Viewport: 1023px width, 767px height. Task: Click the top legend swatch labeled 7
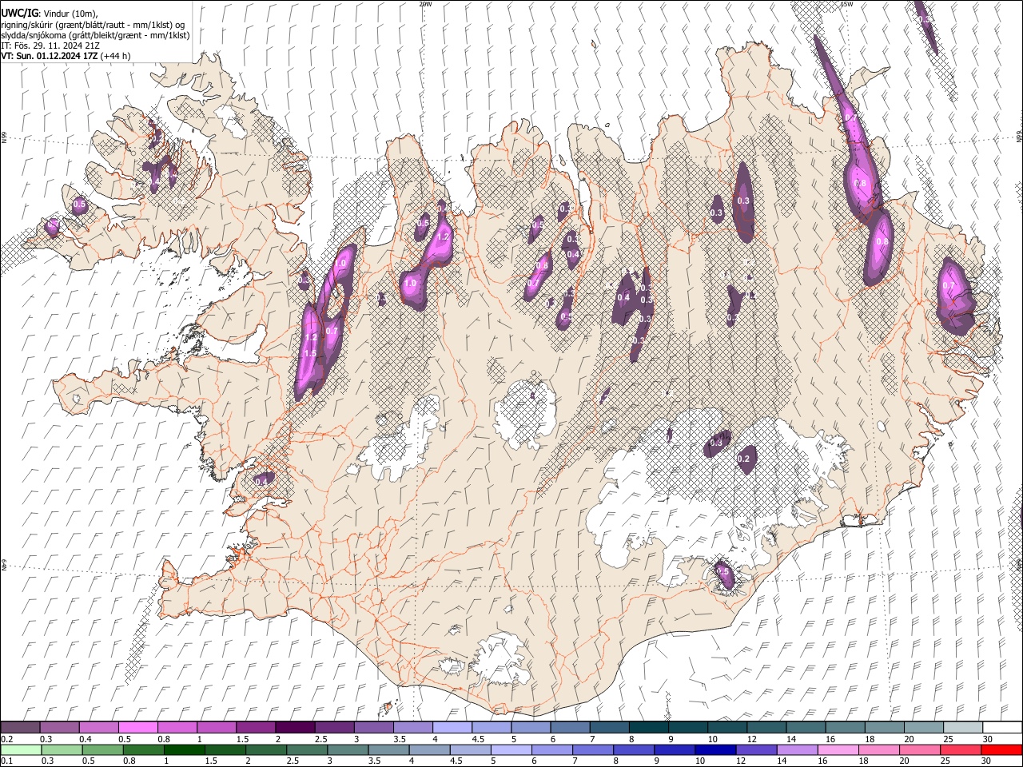click(x=608, y=728)
